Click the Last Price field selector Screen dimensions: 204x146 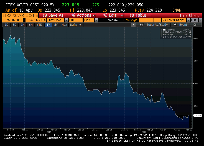point(56,20)
